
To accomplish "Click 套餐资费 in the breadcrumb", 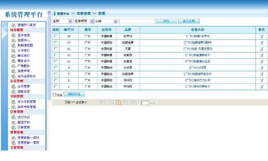I will (x=84, y=14).
